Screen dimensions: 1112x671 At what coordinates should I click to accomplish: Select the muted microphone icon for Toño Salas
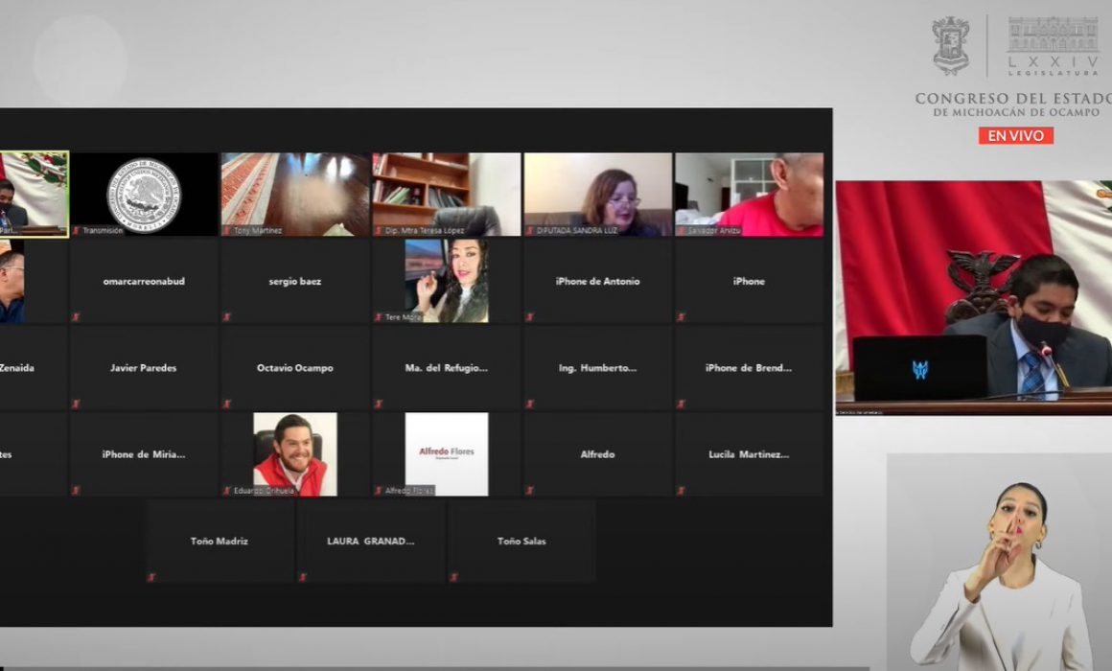click(453, 577)
